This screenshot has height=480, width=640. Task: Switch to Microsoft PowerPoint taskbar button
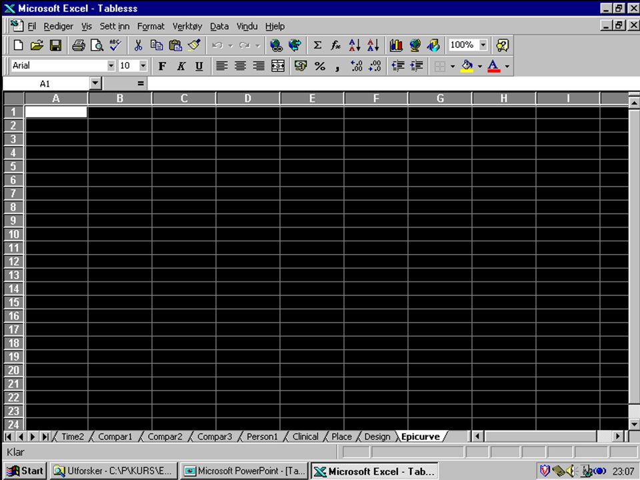point(244,471)
